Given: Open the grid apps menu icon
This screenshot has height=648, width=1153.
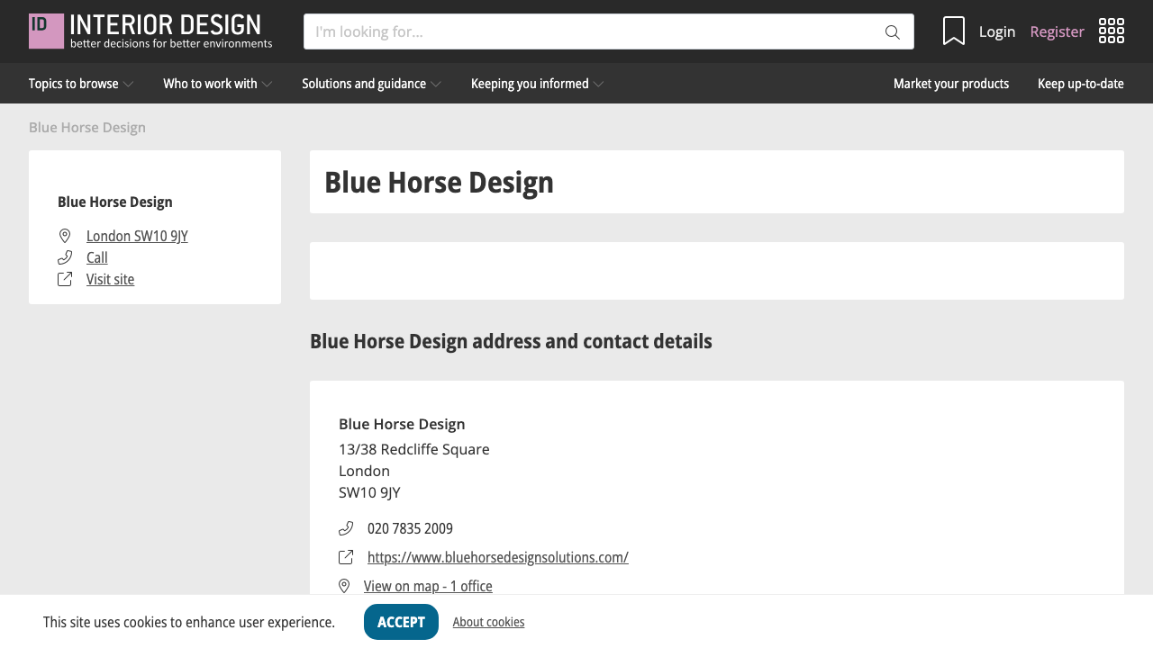Looking at the screenshot, I should 1112,30.
